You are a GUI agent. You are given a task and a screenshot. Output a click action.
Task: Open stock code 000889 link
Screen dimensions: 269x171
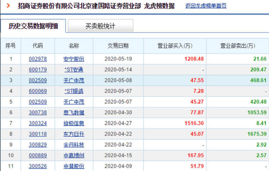[x=38, y=155]
